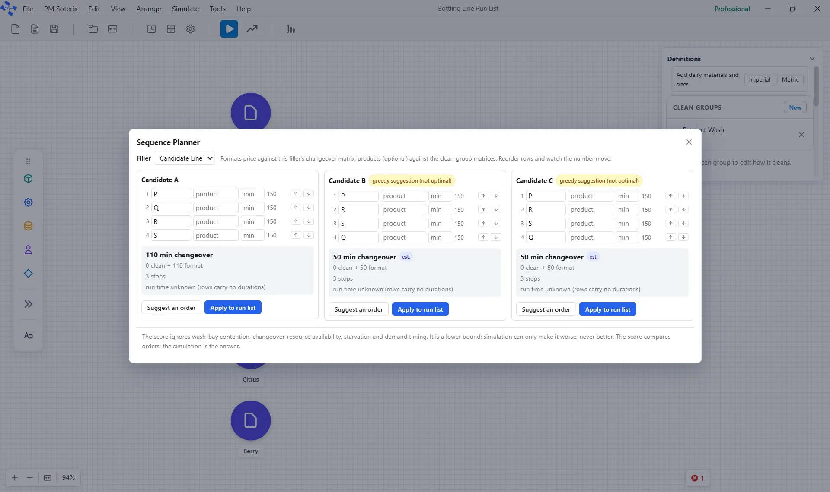Click the fit-to-screen icon near zoom percent
This screenshot has height=492, width=830.
48,477
